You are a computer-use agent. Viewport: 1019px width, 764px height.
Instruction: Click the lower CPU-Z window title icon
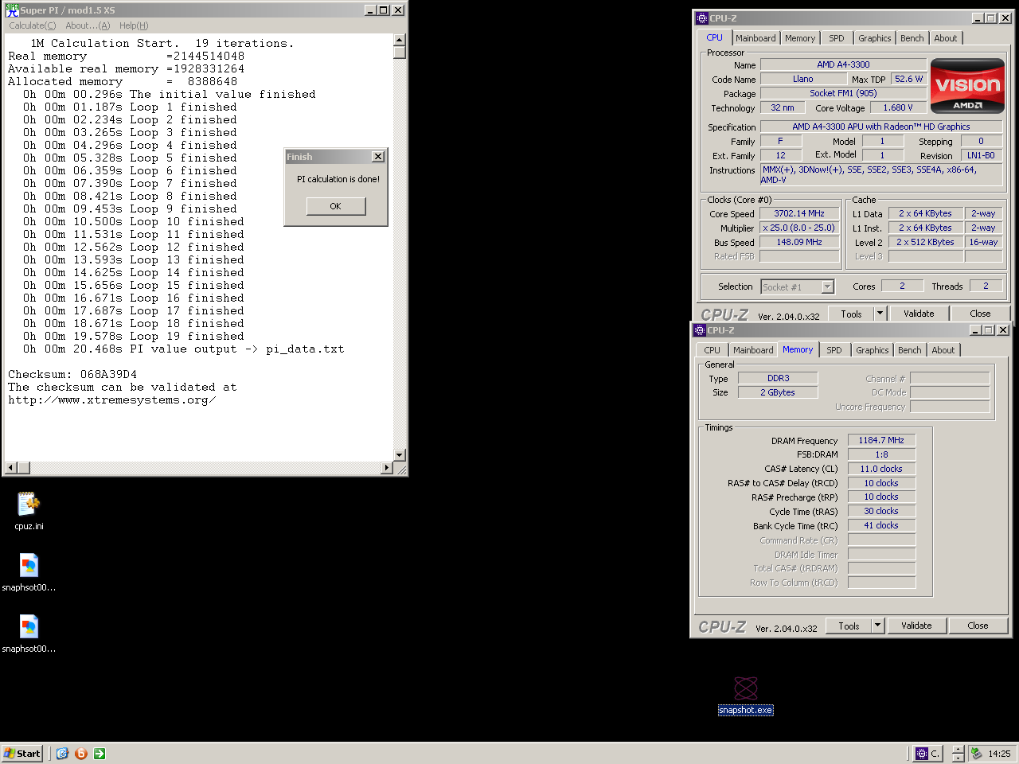pyautogui.click(x=699, y=330)
